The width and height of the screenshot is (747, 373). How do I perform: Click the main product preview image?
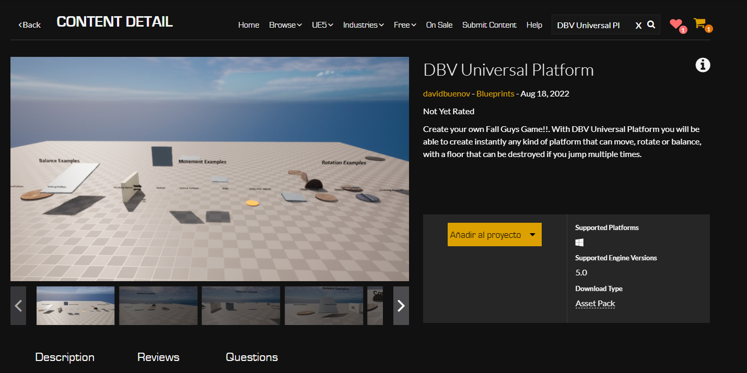pyautogui.click(x=209, y=169)
